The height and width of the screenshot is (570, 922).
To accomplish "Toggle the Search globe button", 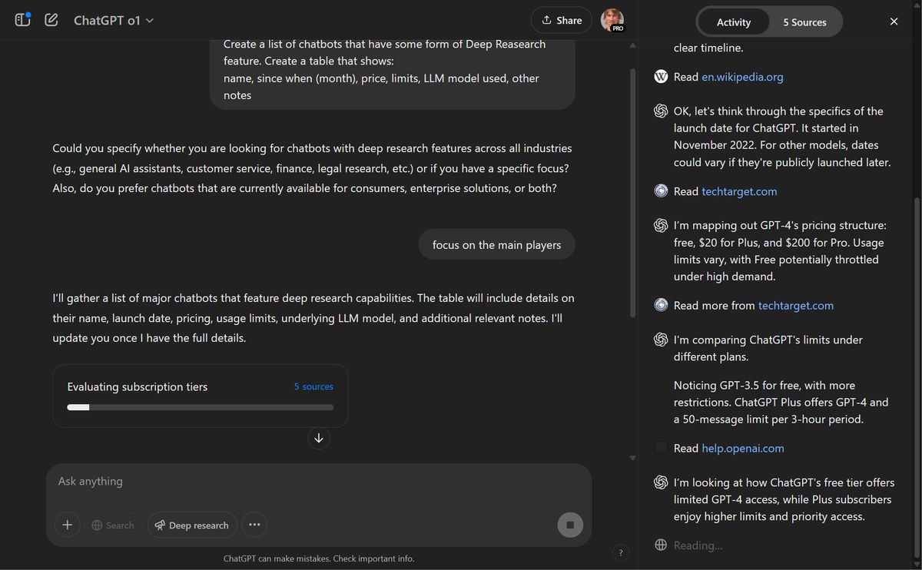I will [x=113, y=525].
